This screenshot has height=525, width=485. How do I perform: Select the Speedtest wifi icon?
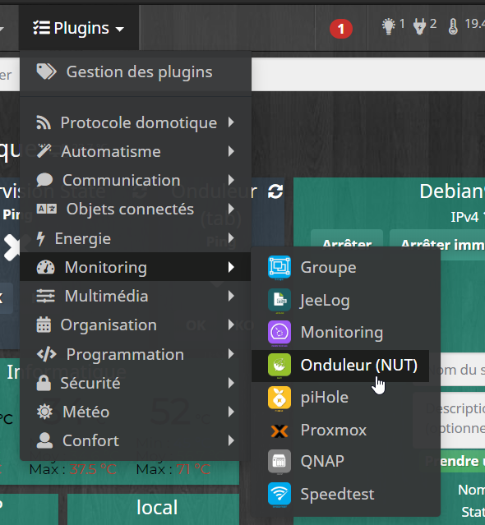[x=279, y=494]
